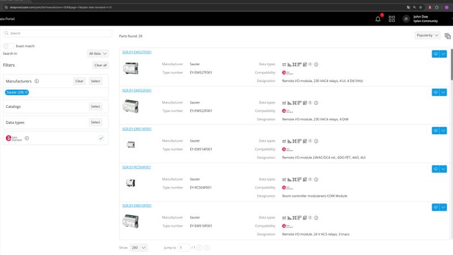
Task: Click data types info icon for EY-EM510F001
Action: tap(316, 218)
